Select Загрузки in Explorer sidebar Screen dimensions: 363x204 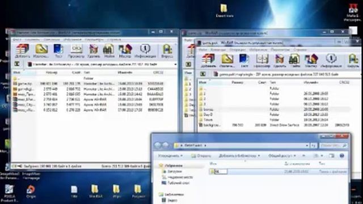tap(175, 171)
